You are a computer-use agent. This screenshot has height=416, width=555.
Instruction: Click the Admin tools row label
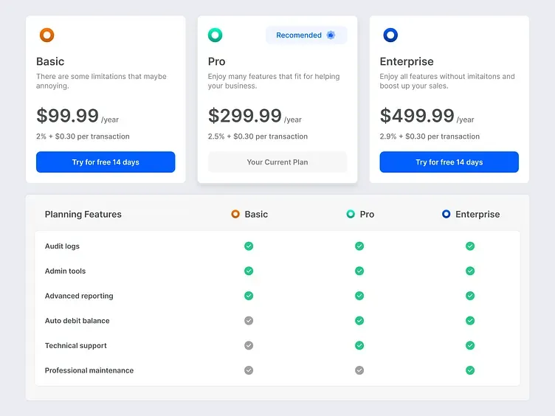(65, 271)
